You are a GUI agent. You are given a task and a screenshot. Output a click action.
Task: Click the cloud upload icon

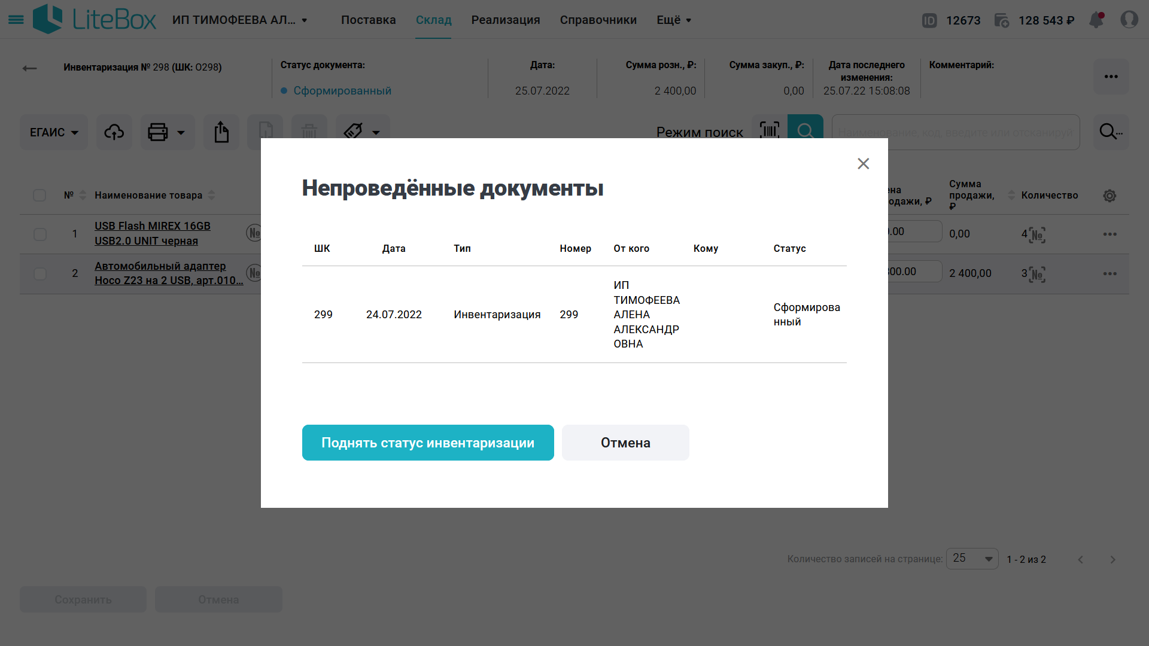114,132
